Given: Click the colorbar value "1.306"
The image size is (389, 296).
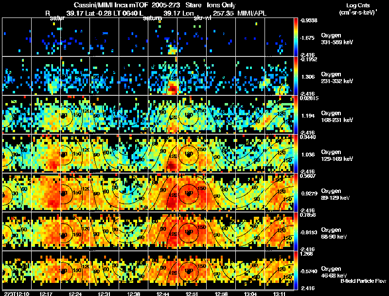Looking at the screenshot, I should click(308, 77).
